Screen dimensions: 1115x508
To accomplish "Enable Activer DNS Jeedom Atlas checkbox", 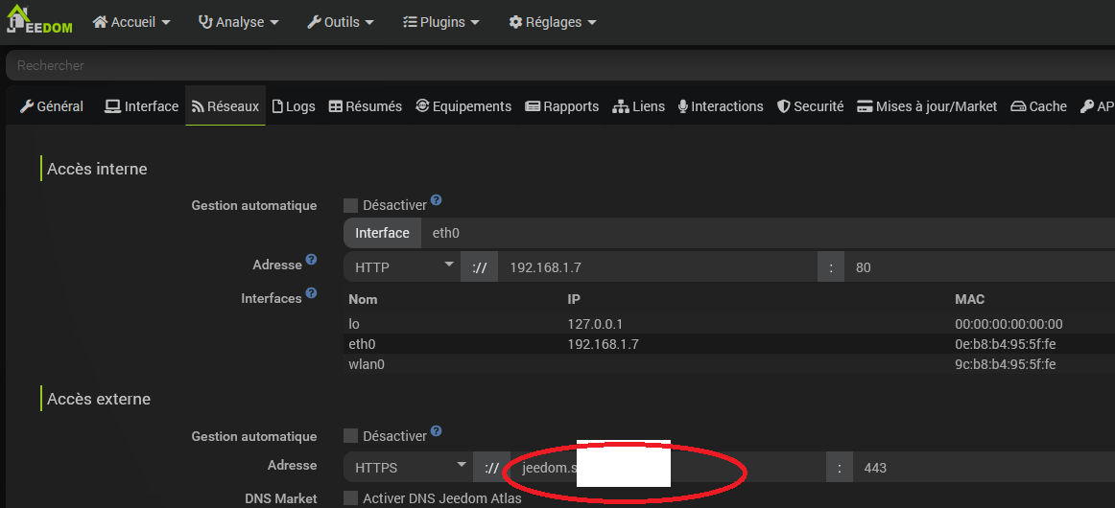I will 350,498.
